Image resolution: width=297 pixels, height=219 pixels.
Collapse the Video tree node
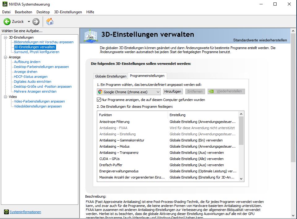click(6, 97)
